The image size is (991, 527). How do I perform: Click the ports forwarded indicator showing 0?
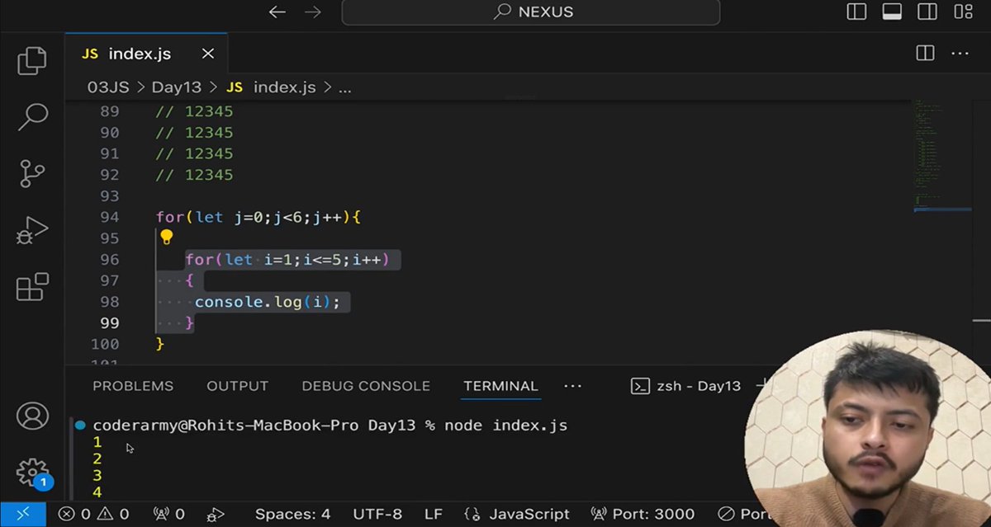[168, 514]
